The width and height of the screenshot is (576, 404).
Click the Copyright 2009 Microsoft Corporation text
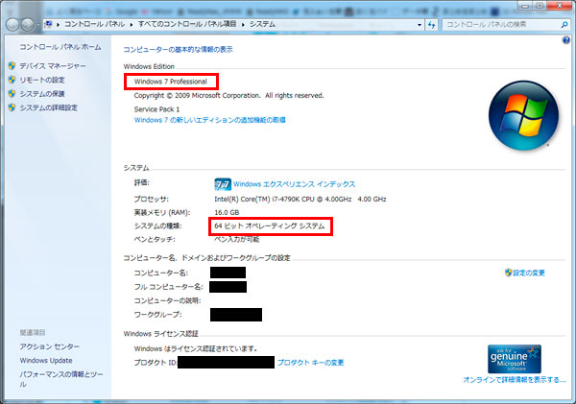tap(228, 96)
